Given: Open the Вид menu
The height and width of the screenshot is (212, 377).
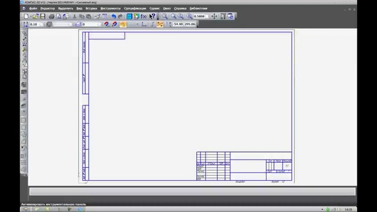Looking at the screenshot, I should 80,8.
